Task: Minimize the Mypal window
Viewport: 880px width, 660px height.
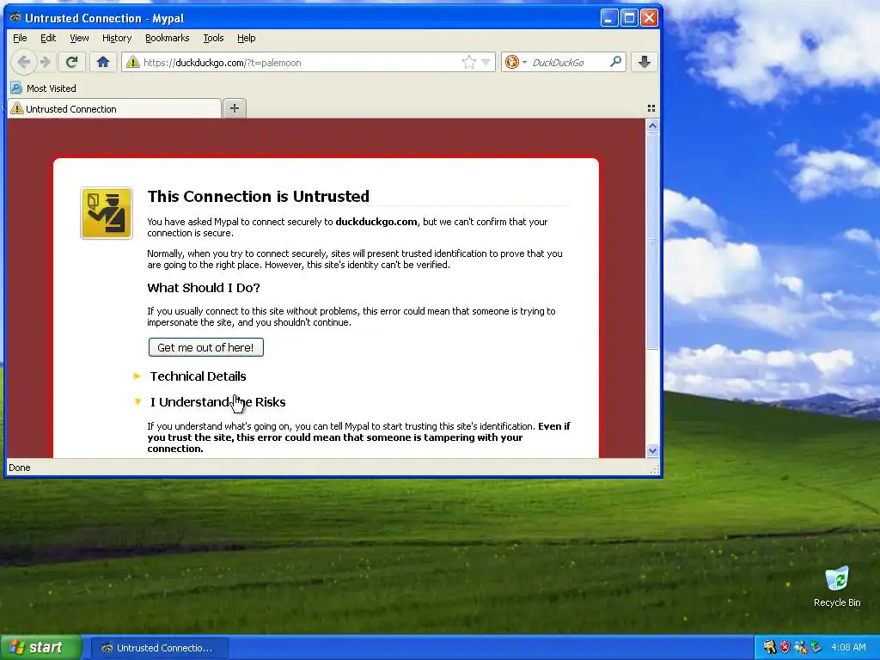Action: point(609,18)
